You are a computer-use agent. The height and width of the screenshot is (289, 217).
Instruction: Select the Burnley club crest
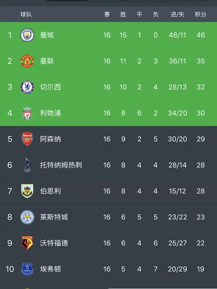(x=27, y=191)
